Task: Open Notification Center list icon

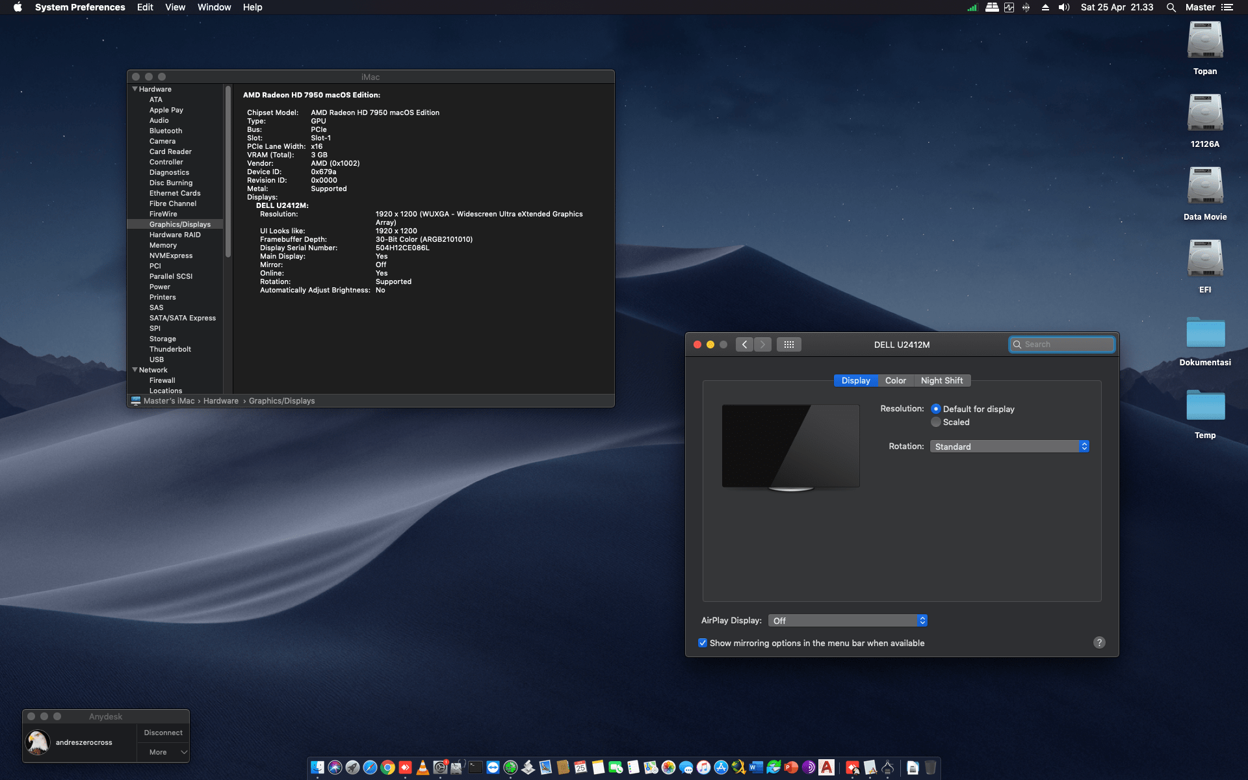Action: (1227, 7)
